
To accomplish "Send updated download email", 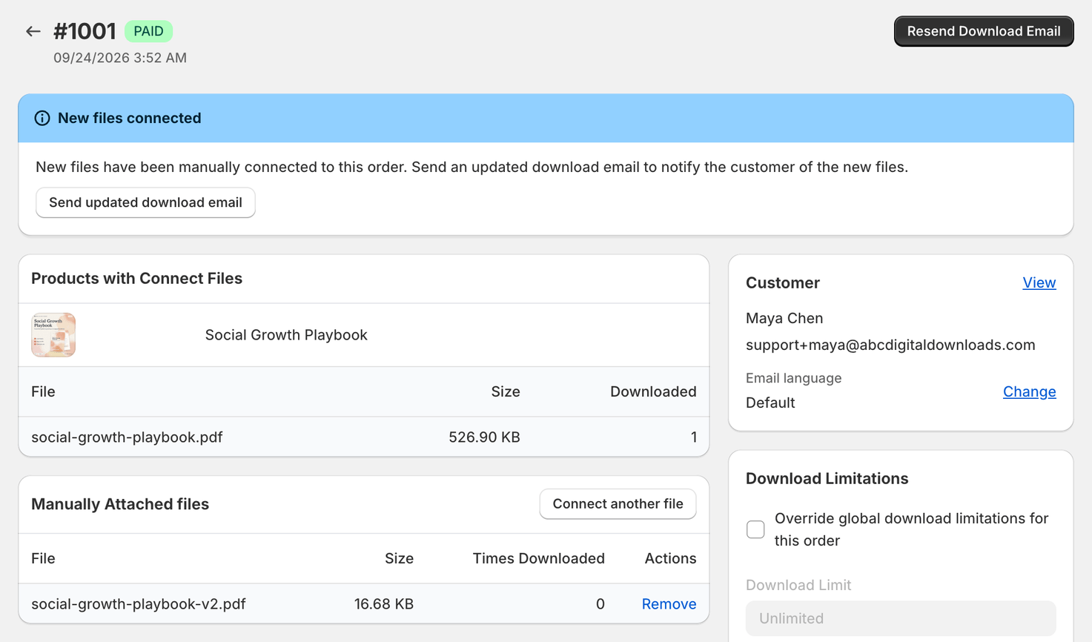I will [145, 202].
